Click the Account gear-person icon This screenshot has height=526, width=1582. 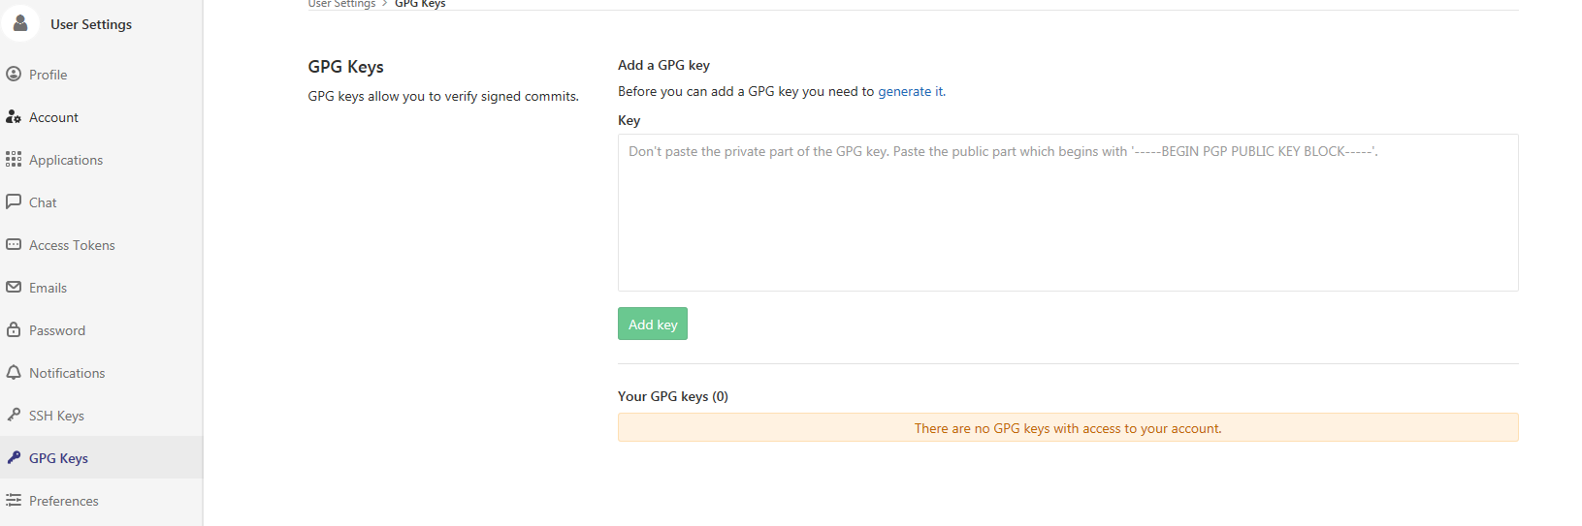[x=14, y=116]
